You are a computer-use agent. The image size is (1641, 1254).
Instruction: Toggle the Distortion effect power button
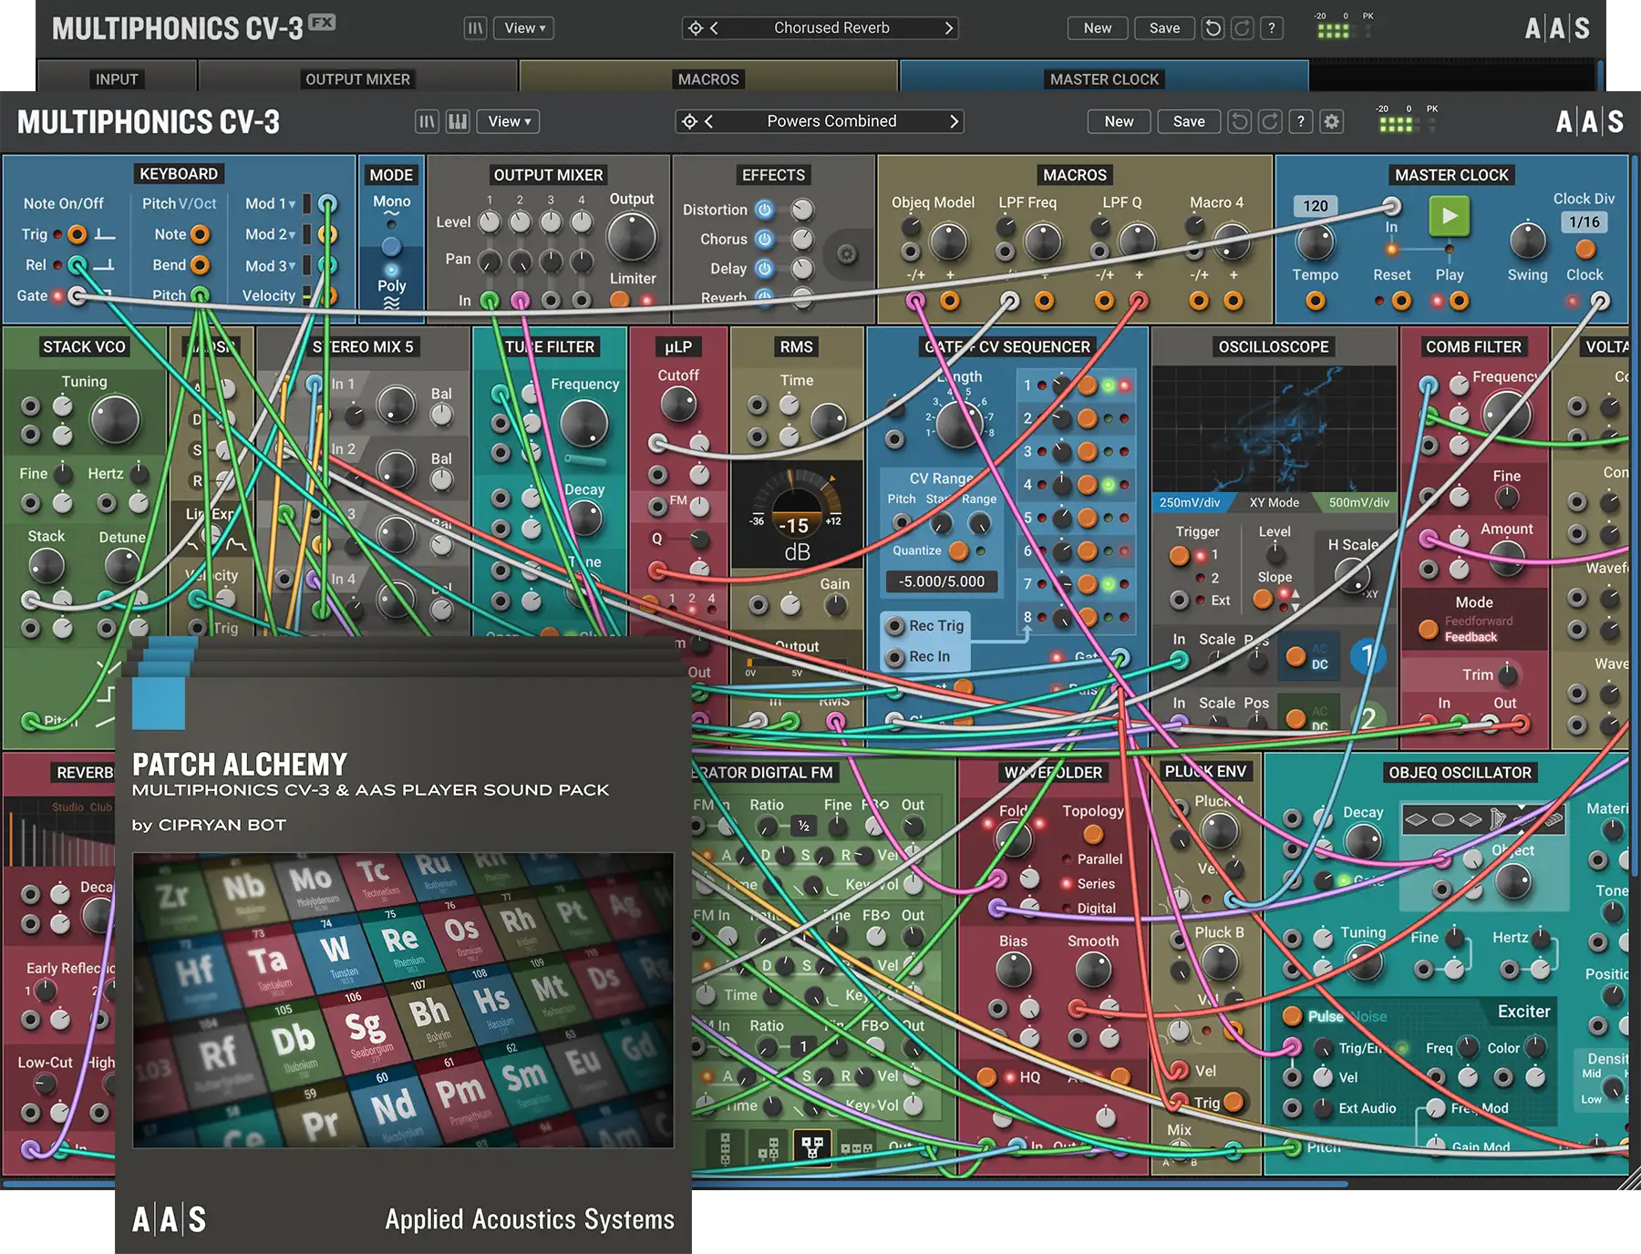click(765, 210)
